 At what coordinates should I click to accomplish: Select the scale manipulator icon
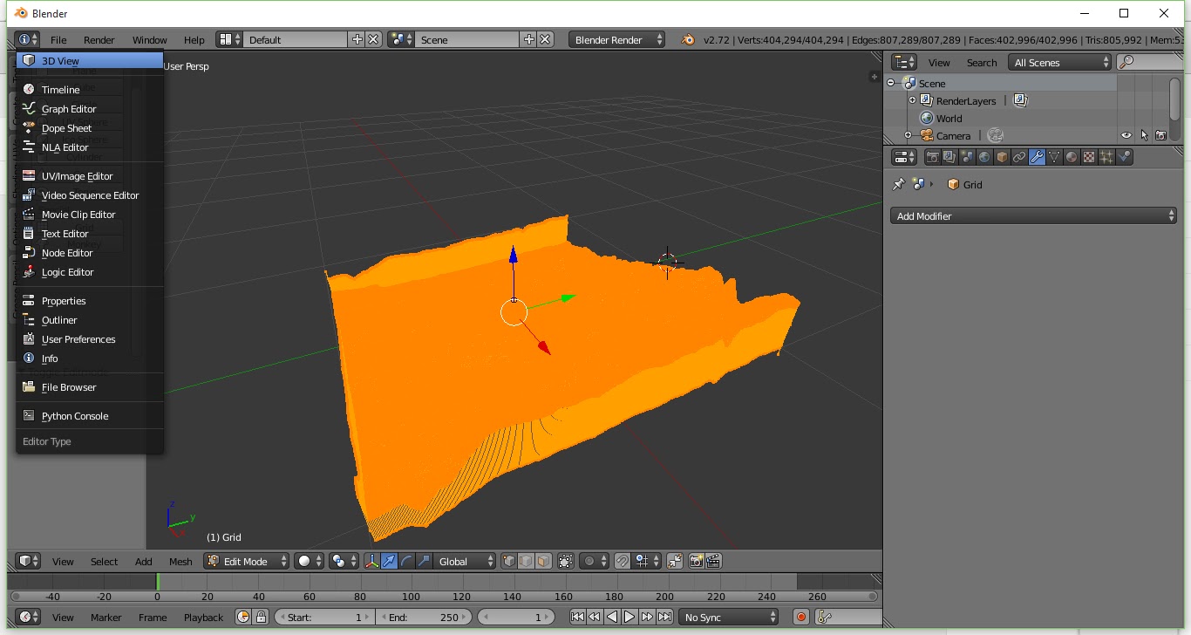point(424,561)
